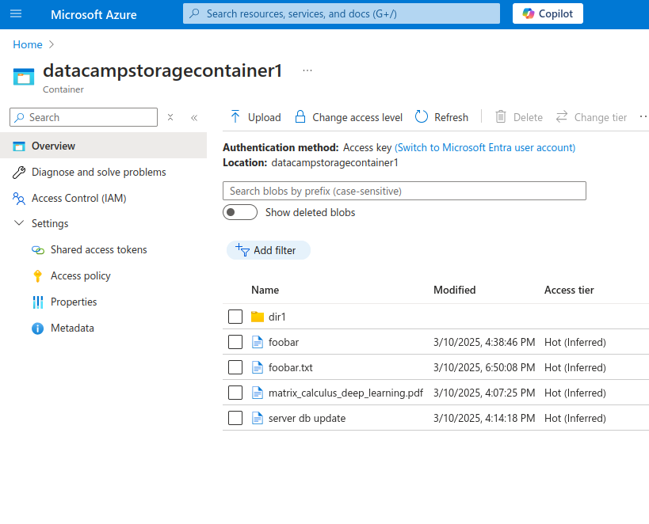Sort by the Access tier column header
This screenshot has height=524, width=649.
[x=569, y=290]
